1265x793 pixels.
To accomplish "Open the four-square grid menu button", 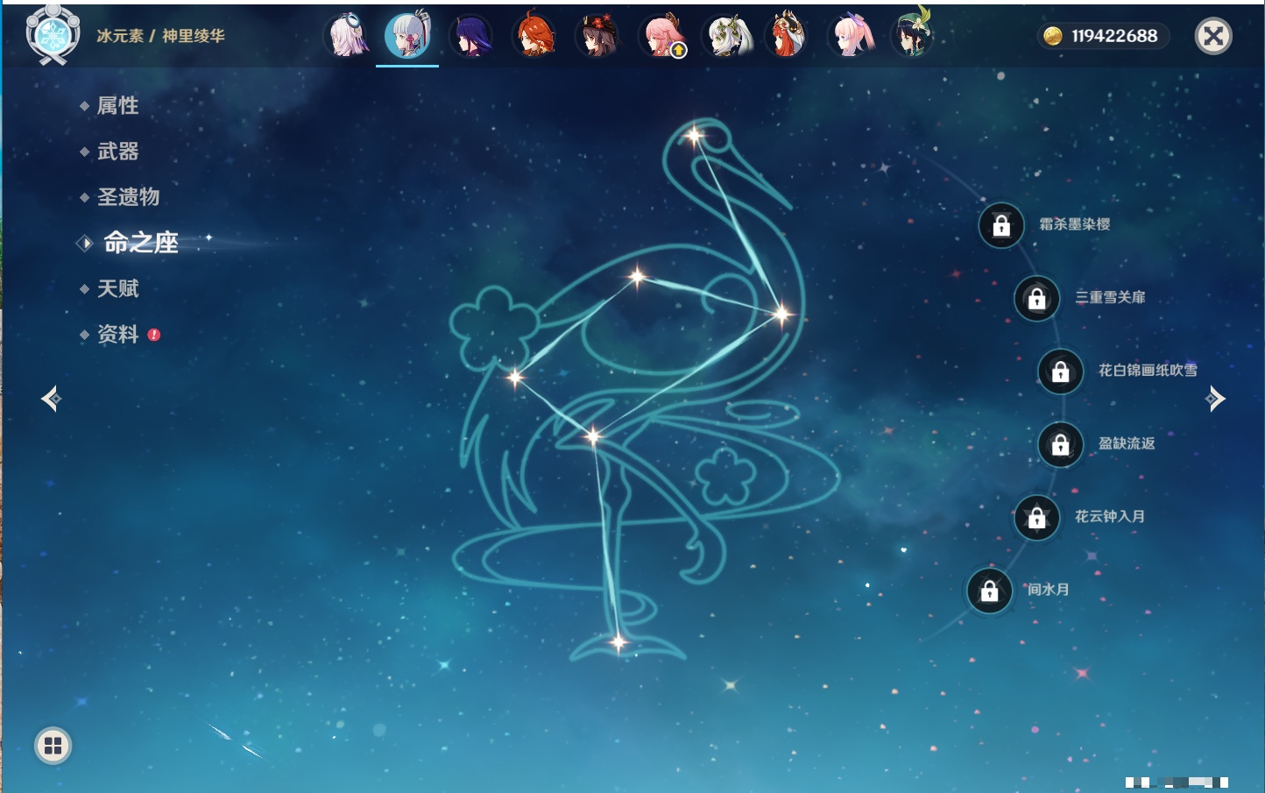I will [x=53, y=746].
